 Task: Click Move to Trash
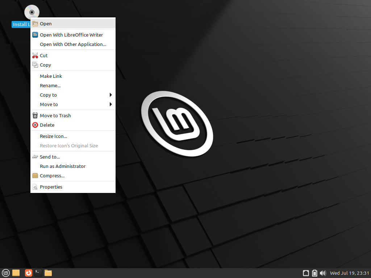pos(73,115)
